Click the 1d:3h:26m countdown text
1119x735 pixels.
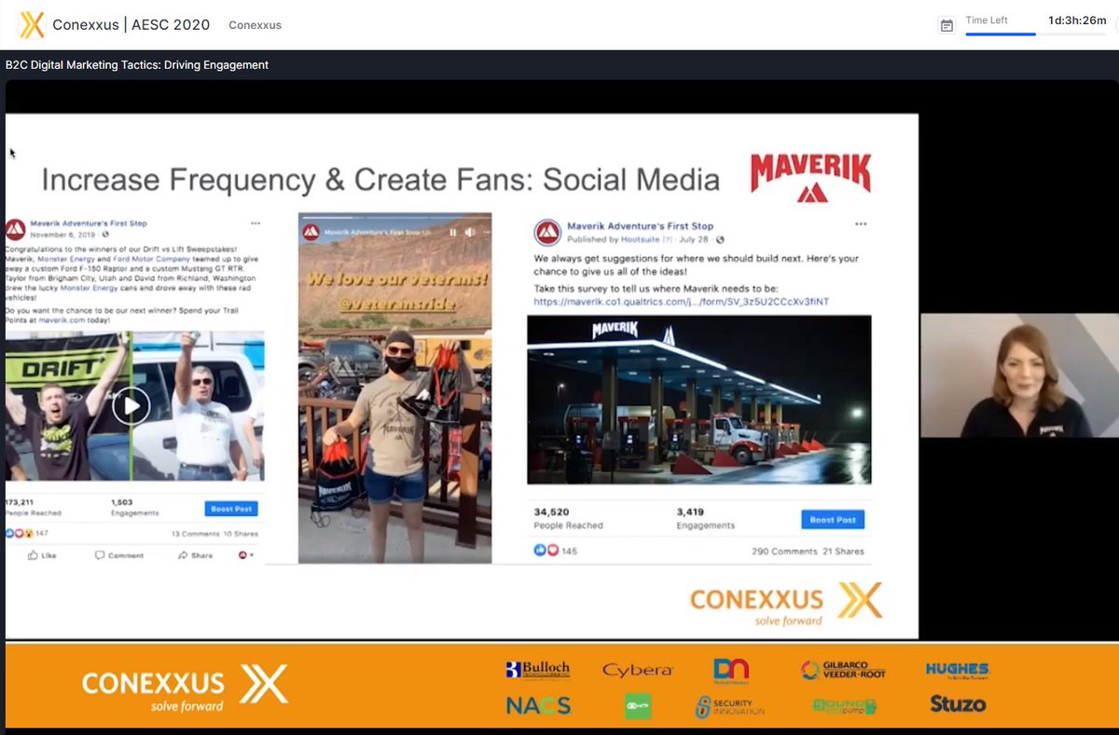click(x=1077, y=20)
